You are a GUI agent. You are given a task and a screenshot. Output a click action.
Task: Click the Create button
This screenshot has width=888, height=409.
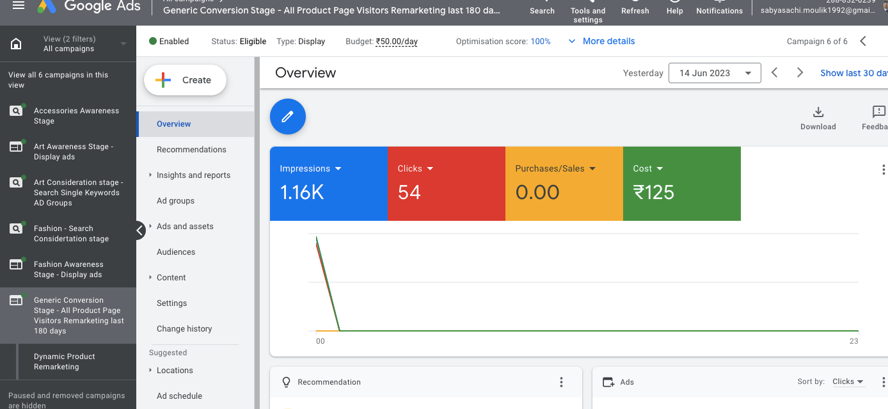(185, 80)
